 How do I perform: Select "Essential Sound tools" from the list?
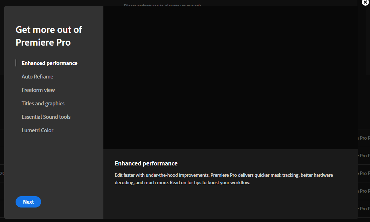(x=46, y=117)
